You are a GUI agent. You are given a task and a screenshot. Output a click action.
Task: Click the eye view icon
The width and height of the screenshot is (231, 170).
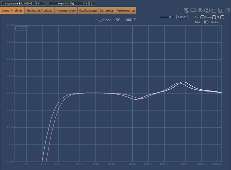coord(200,10)
